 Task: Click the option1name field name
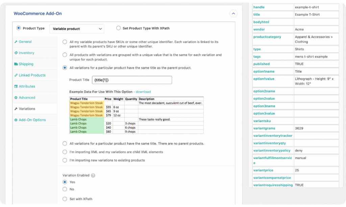click(264, 71)
